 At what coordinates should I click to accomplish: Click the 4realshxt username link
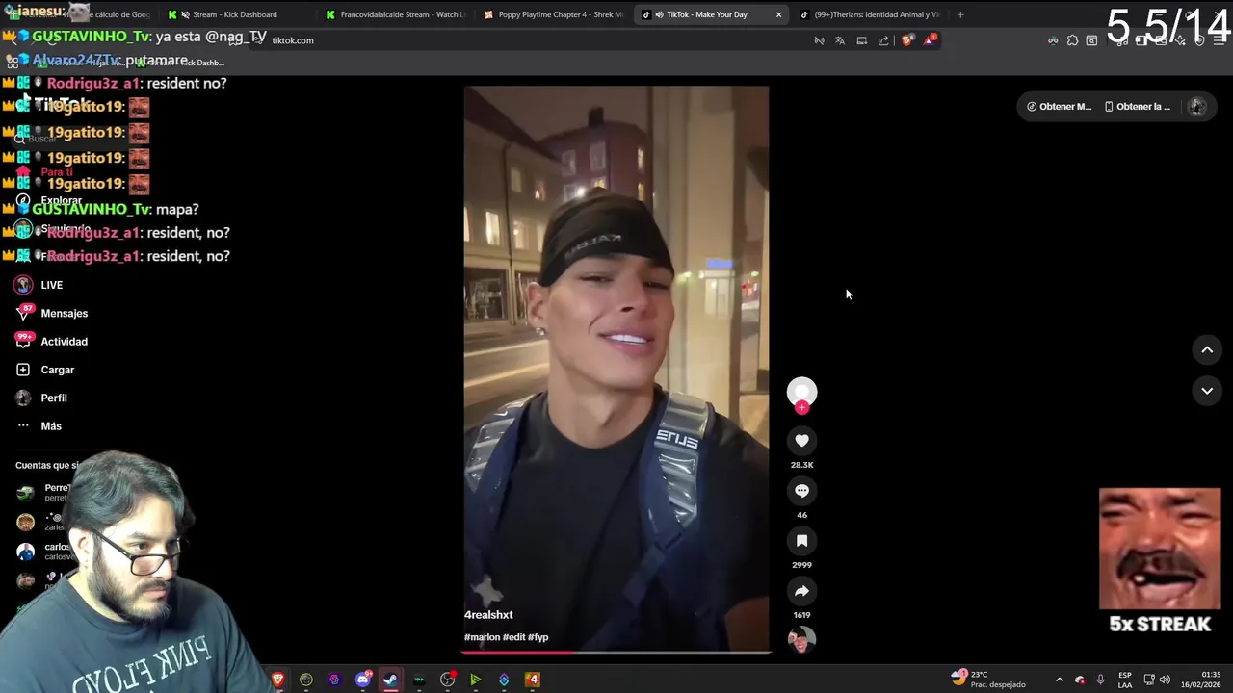[488, 615]
